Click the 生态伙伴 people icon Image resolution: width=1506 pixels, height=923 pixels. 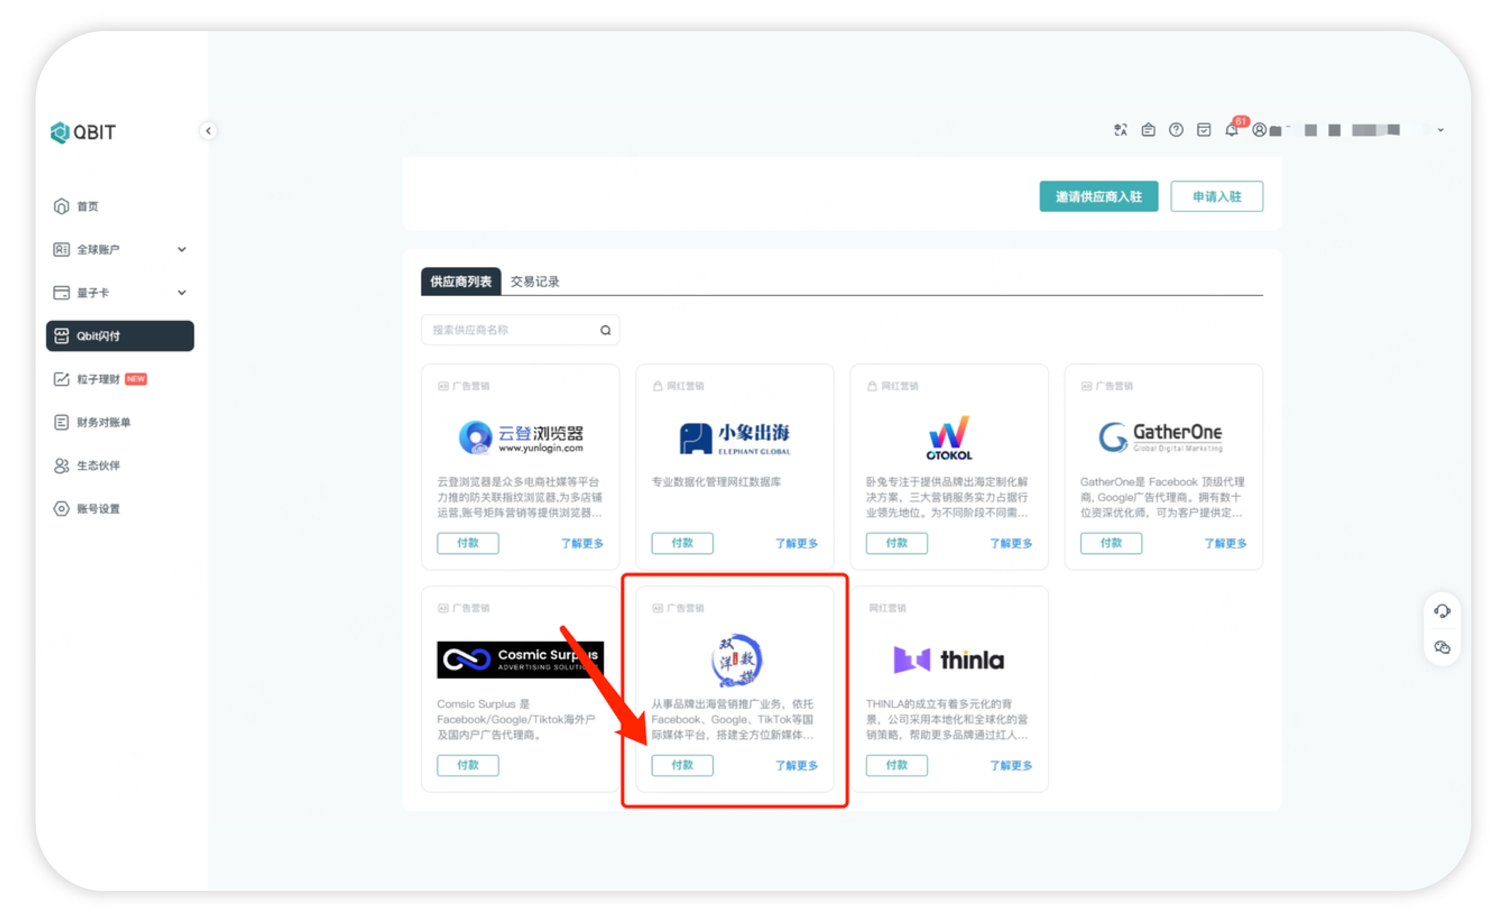61,466
